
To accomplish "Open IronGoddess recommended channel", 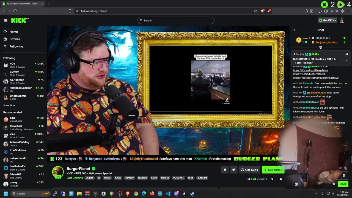I will pyautogui.click(x=23, y=152).
